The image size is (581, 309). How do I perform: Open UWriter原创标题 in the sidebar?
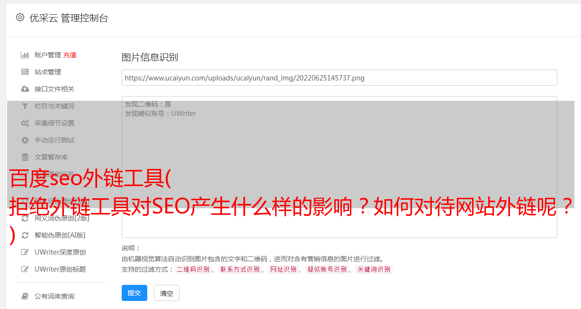tap(60, 269)
